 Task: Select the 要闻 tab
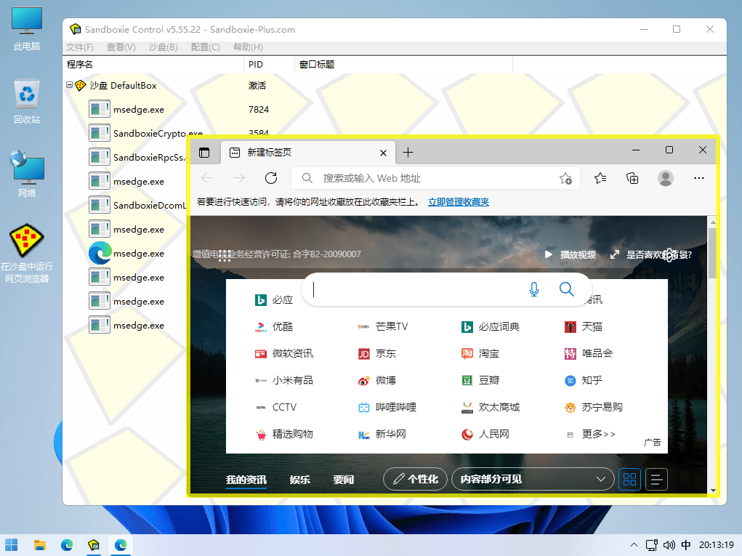click(x=344, y=480)
